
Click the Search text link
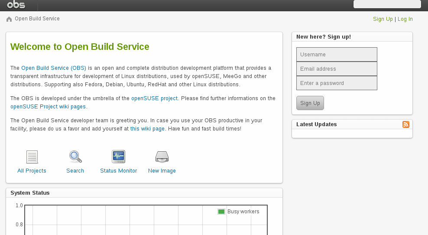(75, 170)
